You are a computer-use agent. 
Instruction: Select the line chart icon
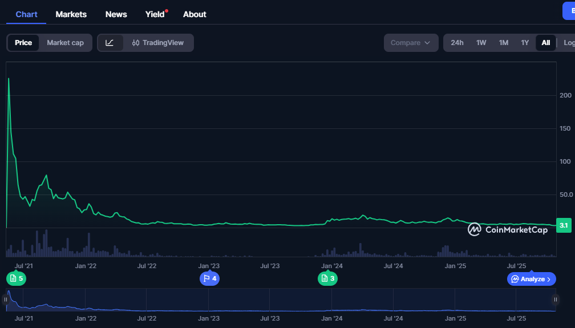click(110, 43)
